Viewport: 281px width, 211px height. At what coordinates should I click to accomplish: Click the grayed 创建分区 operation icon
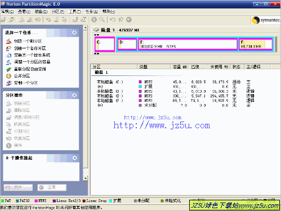tap(8, 103)
